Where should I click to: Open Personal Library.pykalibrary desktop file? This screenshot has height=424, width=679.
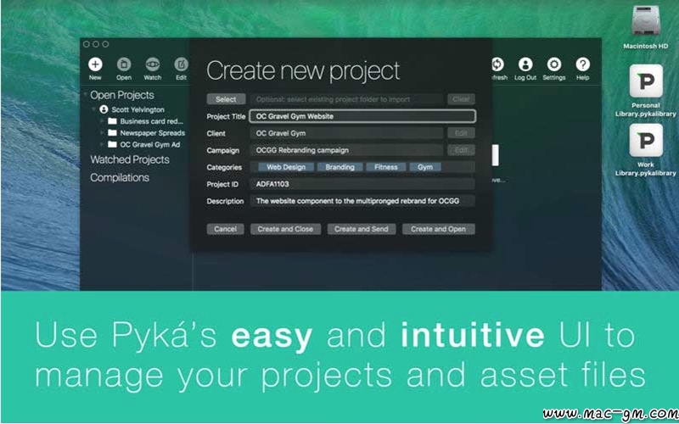[x=646, y=81]
